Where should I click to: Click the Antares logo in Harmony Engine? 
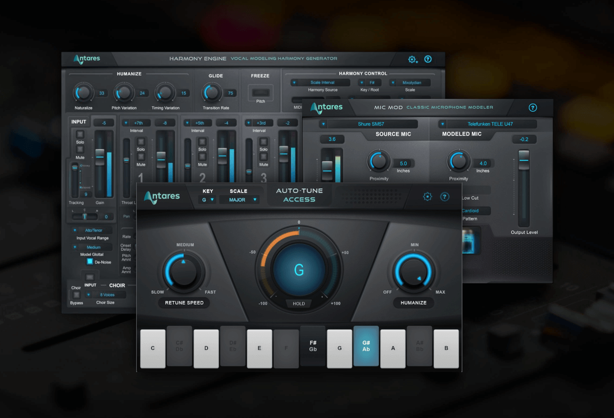(x=86, y=59)
